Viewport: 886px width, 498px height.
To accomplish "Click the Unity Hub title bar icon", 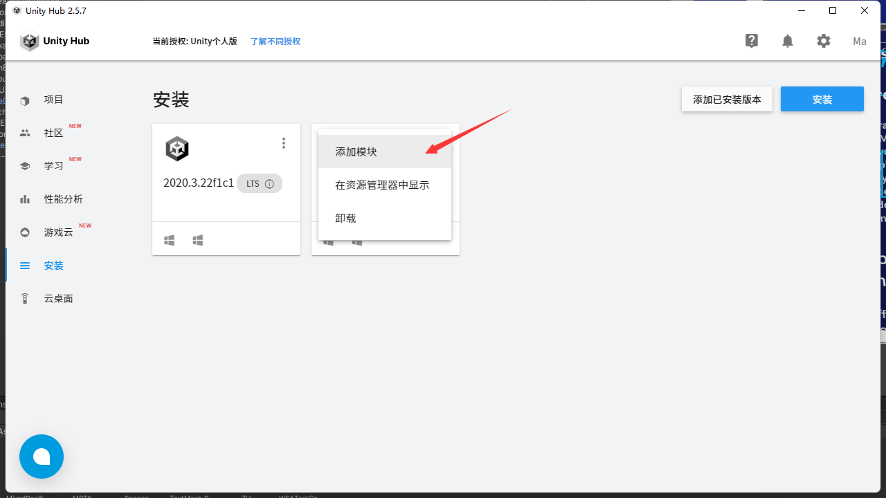I will point(17,10).
